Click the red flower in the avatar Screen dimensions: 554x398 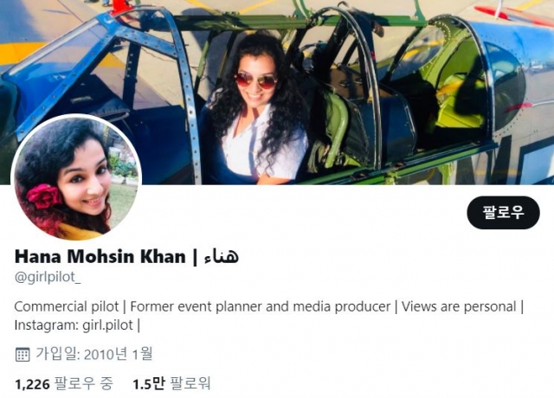[x=44, y=196]
